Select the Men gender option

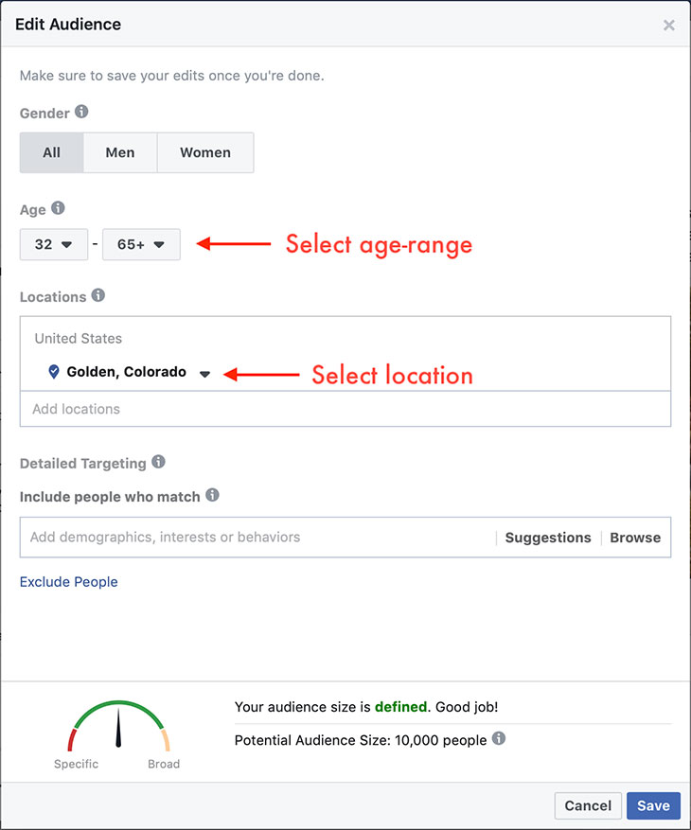point(120,152)
